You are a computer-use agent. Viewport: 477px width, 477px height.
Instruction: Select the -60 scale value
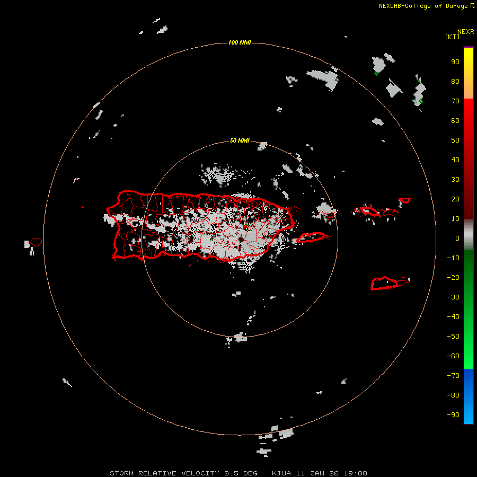[453, 356]
